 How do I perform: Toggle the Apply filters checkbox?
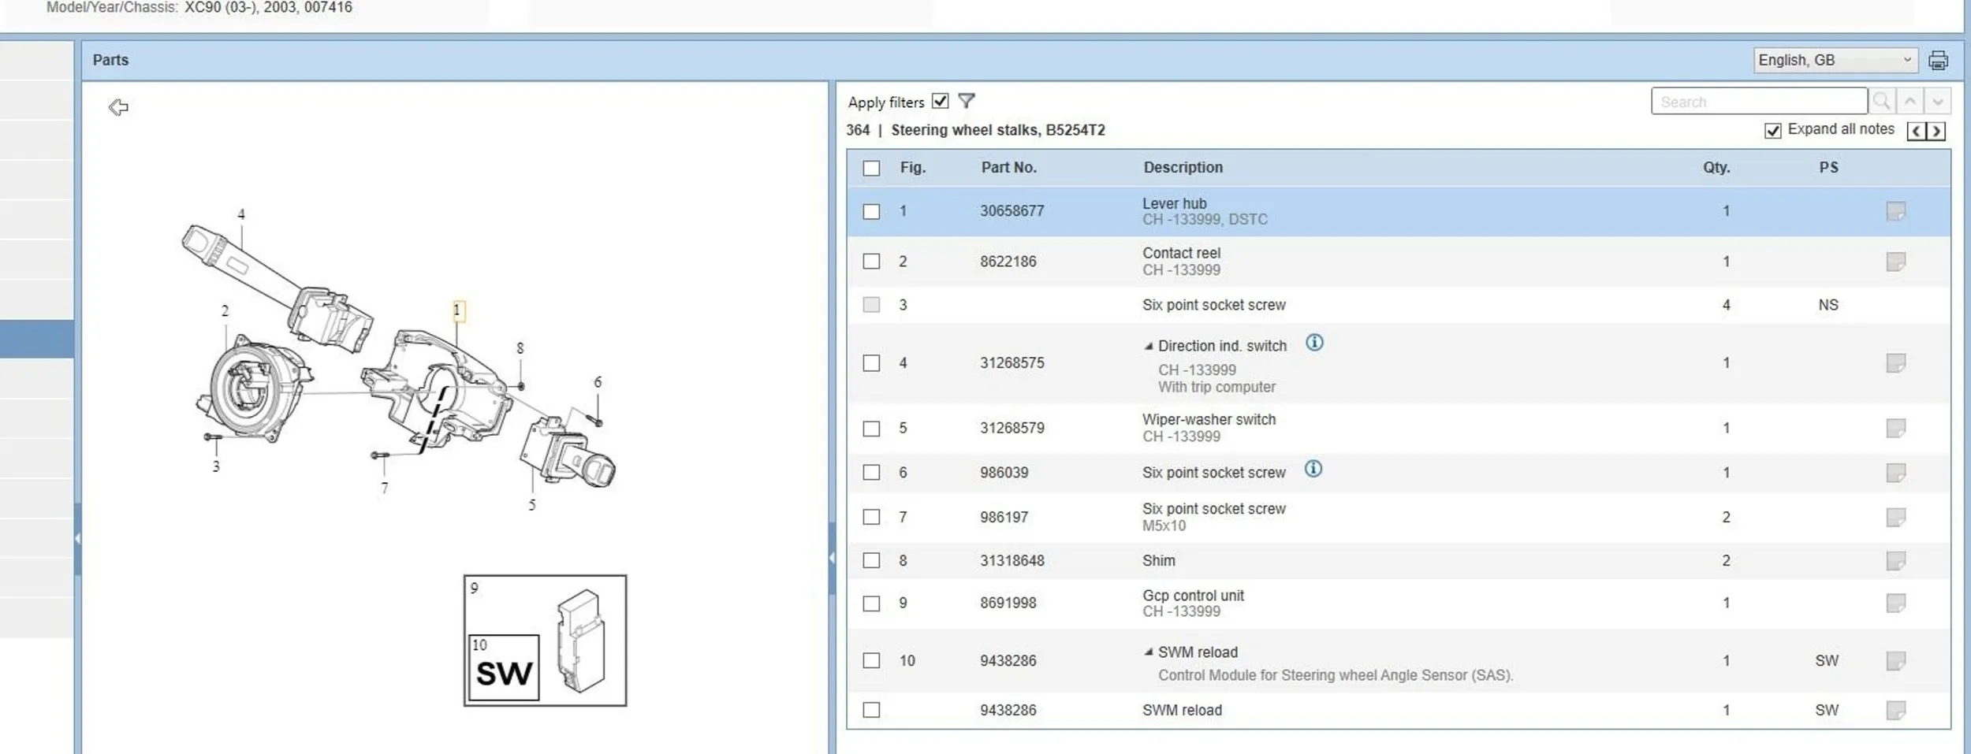point(940,101)
